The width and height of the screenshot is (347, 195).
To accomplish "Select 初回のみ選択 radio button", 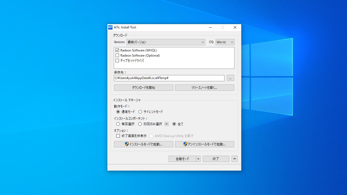I will pos(140,124).
